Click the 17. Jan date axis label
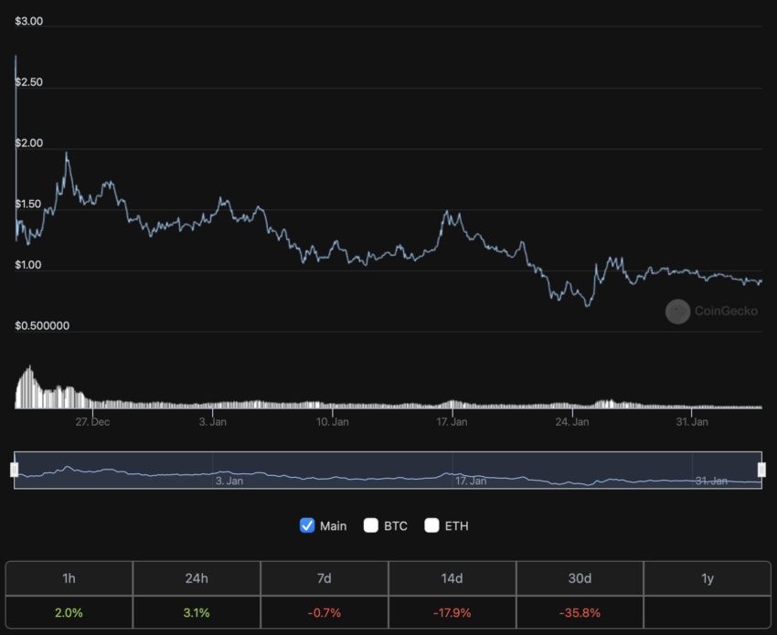 pos(452,422)
